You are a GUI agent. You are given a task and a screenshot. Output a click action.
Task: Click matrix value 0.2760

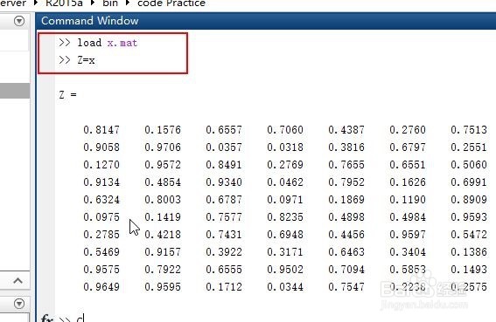tap(408, 130)
